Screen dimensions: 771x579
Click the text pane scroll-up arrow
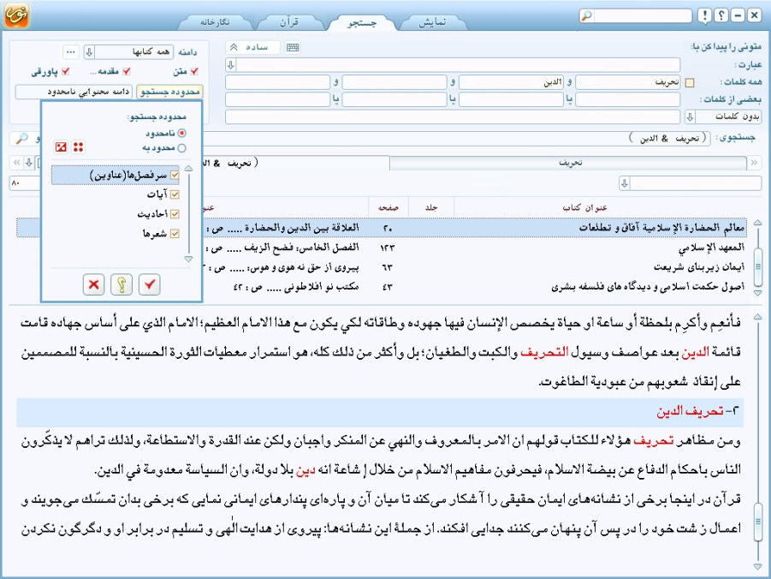(x=757, y=317)
